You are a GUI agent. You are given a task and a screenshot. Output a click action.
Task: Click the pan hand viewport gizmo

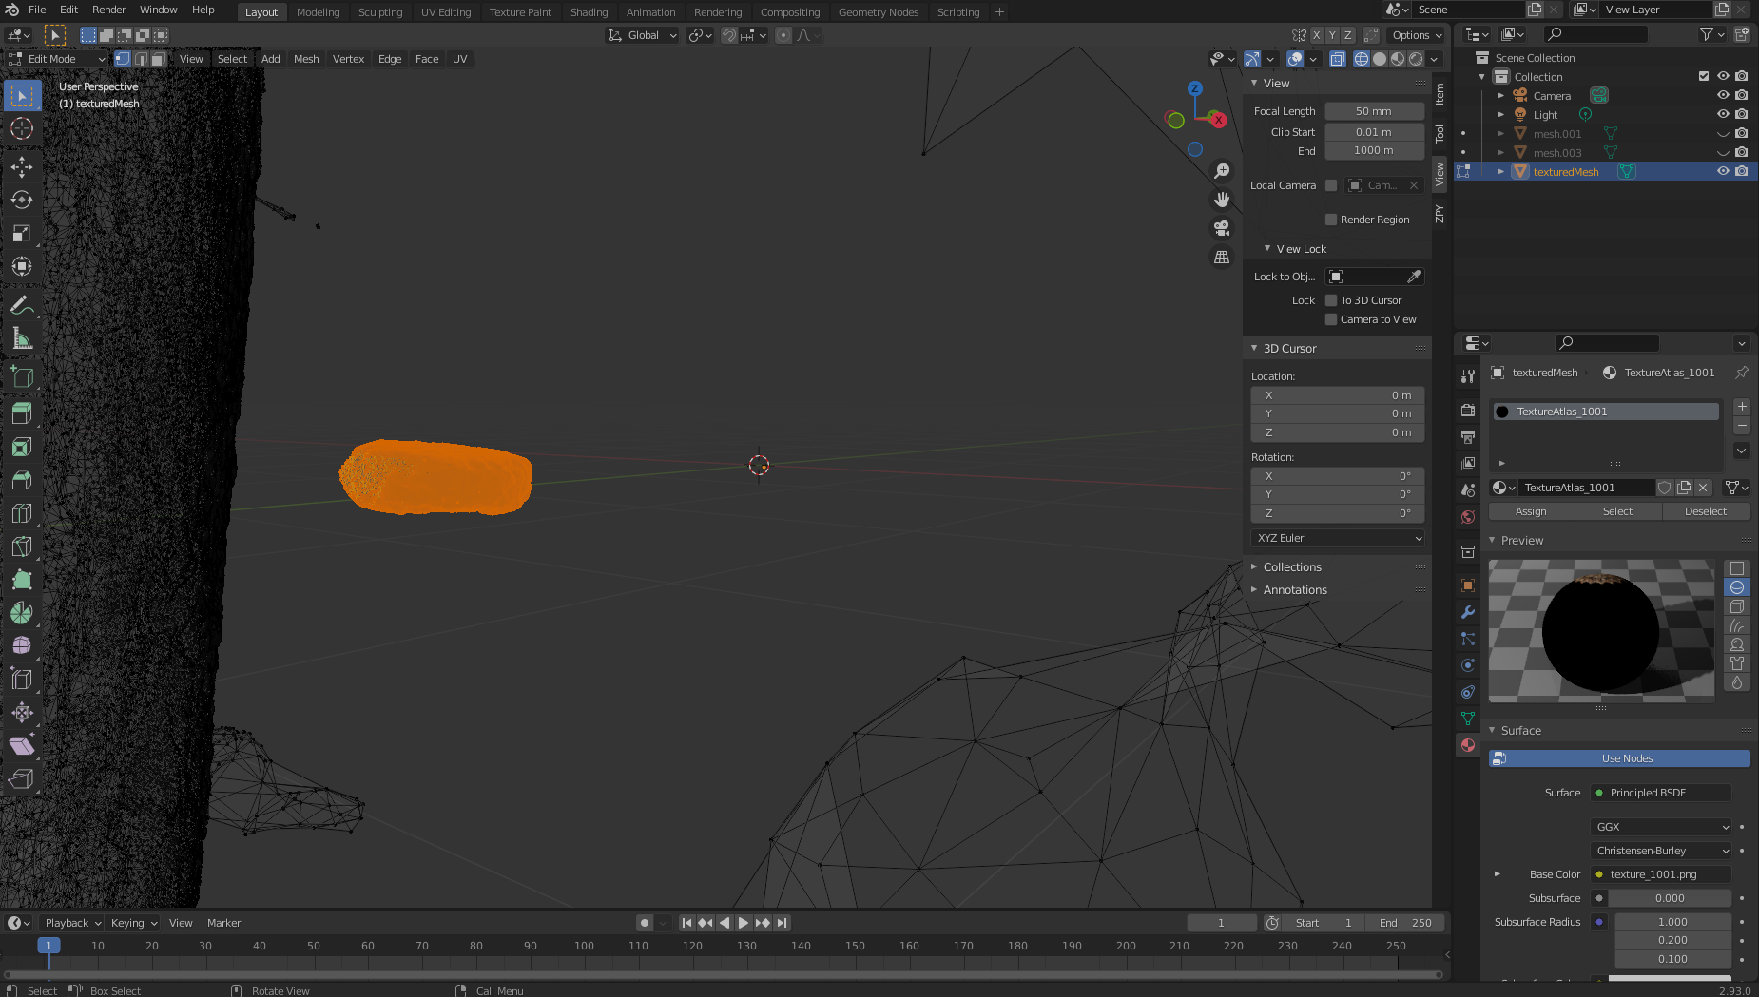1222,200
